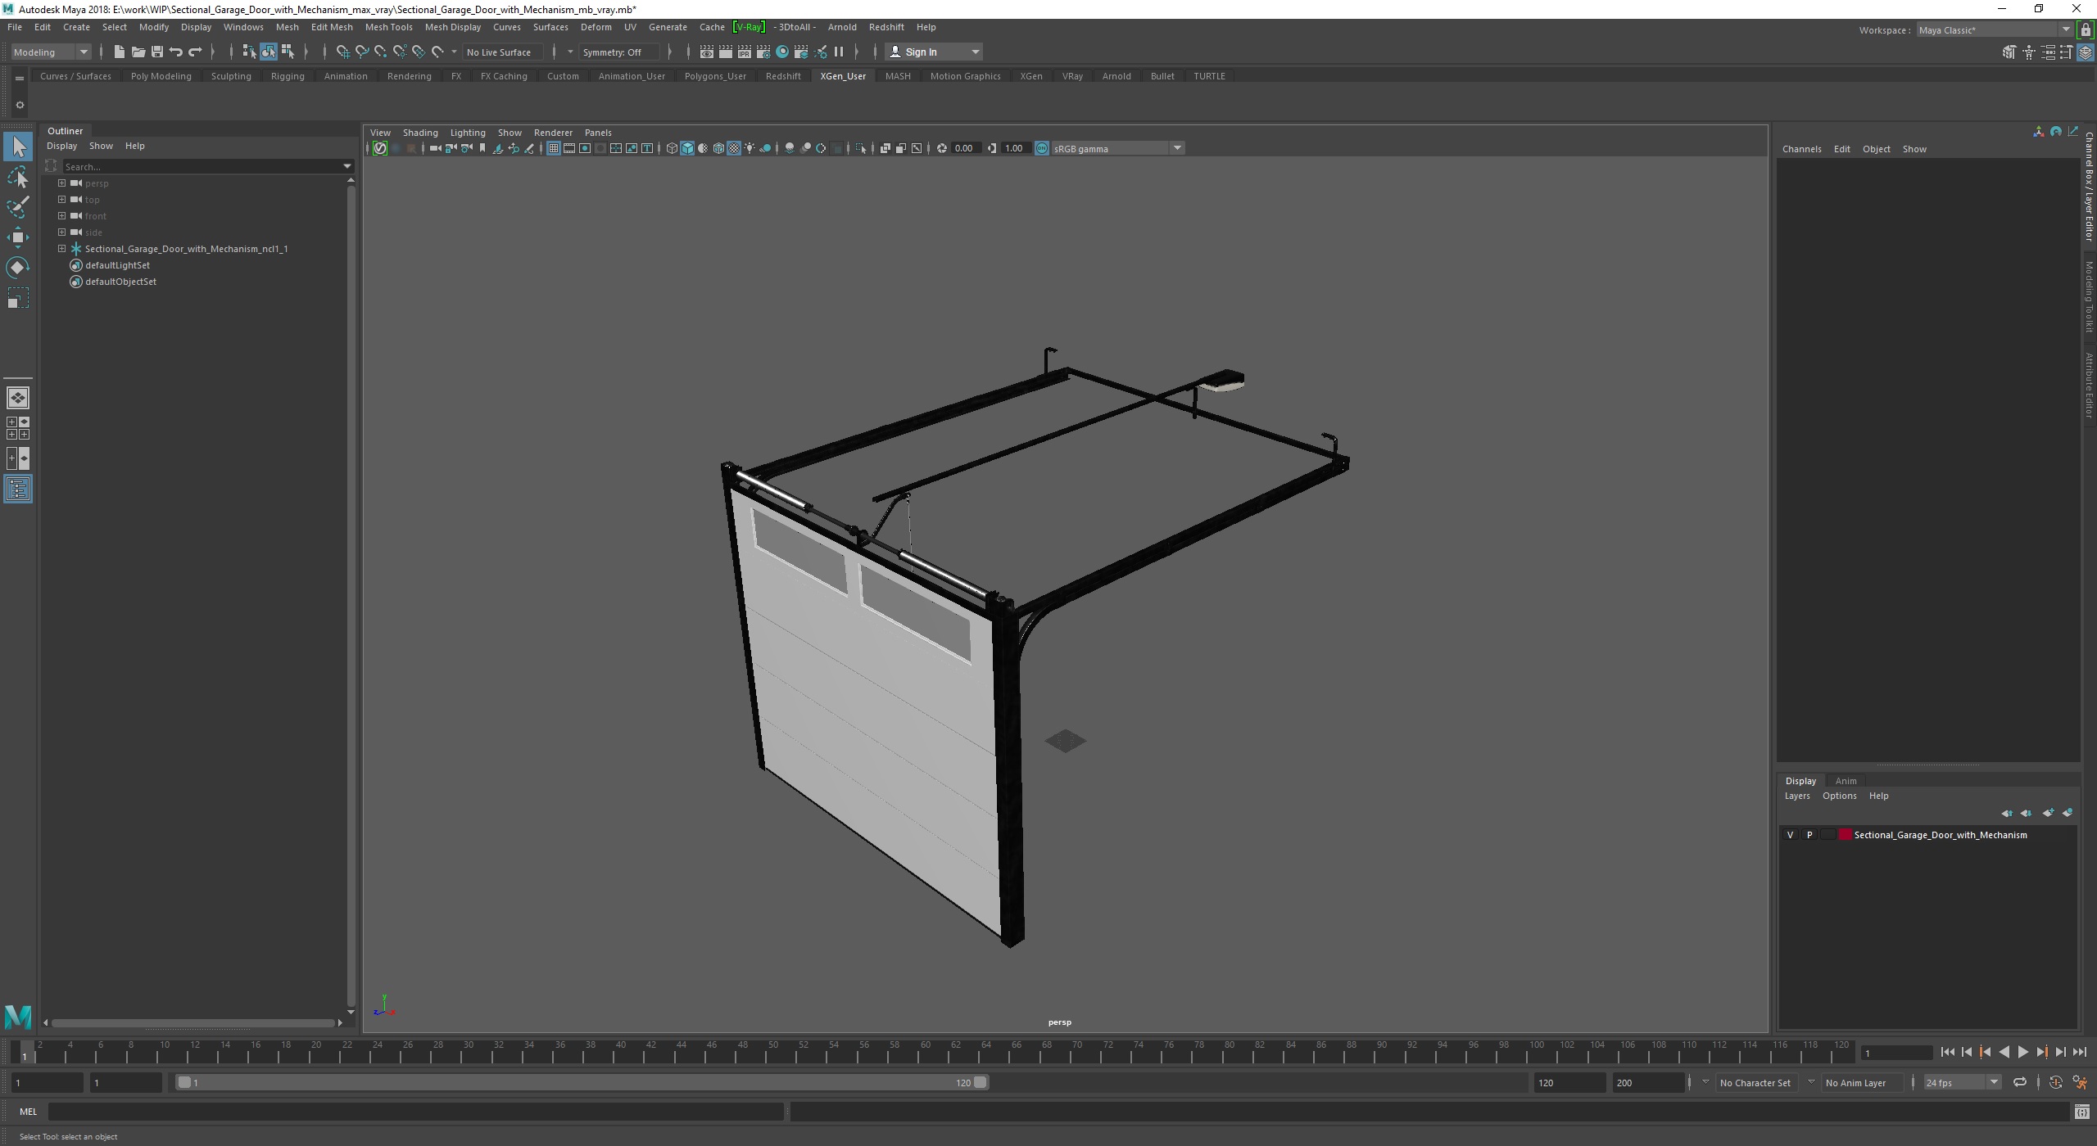The image size is (2097, 1146).
Task: Expand the defaultLightSet node
Action: click(x=61, y=265)
